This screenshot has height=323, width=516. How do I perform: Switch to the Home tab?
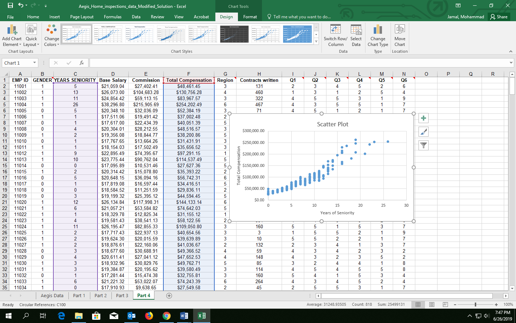tap(33, 17)
